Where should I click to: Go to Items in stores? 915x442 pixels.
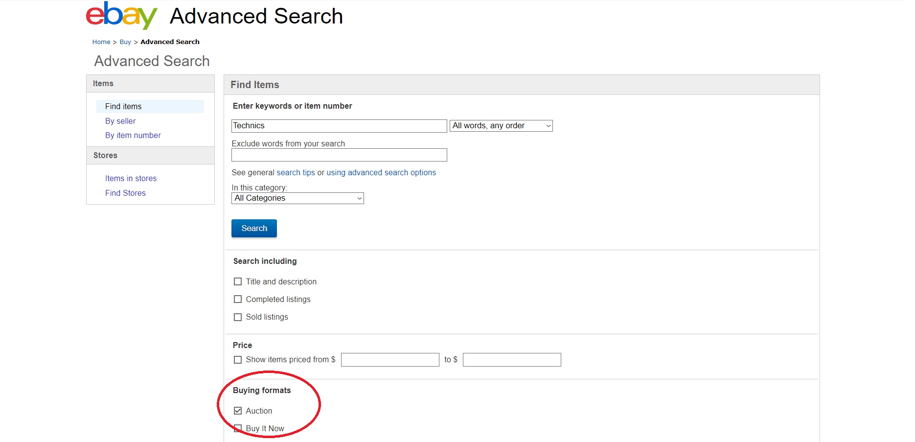pyautogui.click(x=131, y=178)
